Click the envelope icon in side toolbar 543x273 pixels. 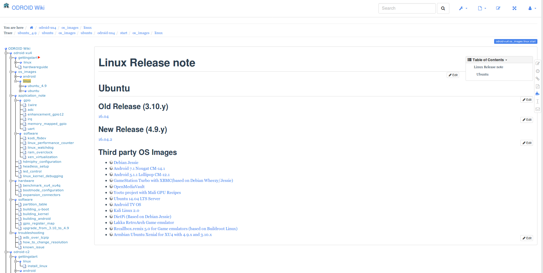click(538, 109)
